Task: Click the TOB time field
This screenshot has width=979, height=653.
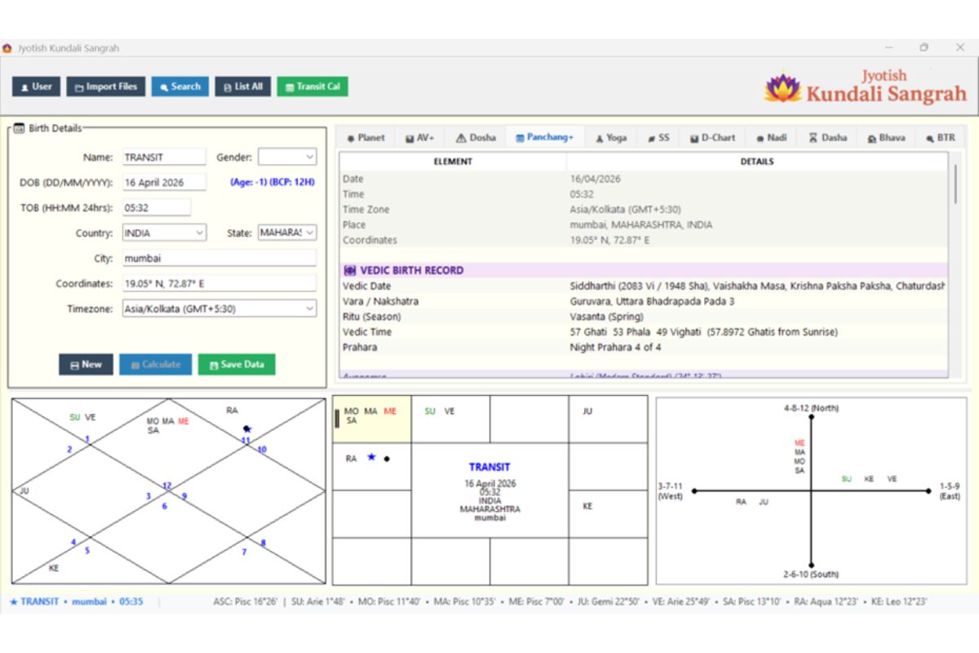Action: 157,207
